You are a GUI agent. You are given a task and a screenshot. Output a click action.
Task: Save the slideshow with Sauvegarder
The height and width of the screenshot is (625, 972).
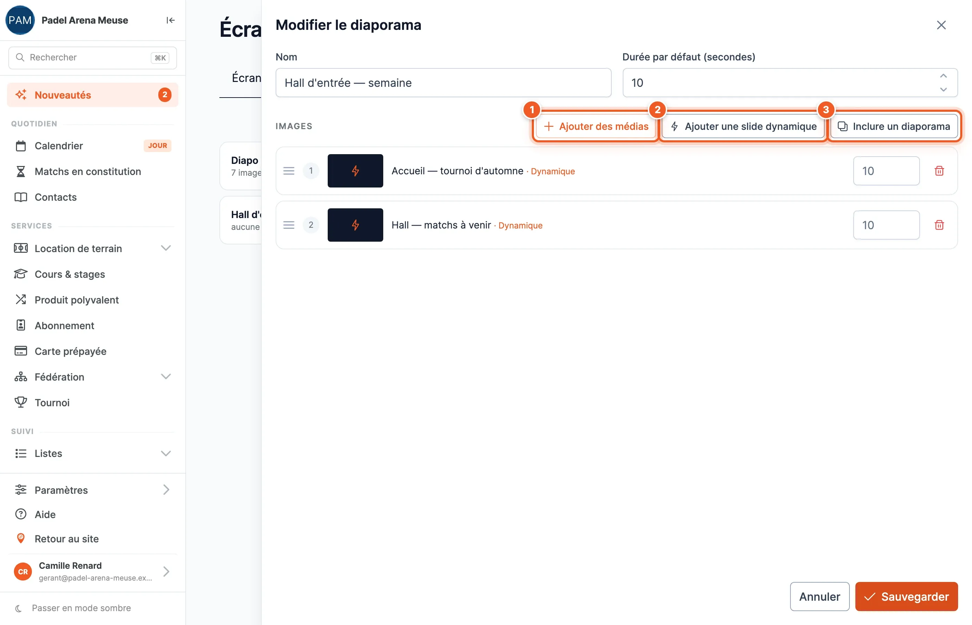906,597
